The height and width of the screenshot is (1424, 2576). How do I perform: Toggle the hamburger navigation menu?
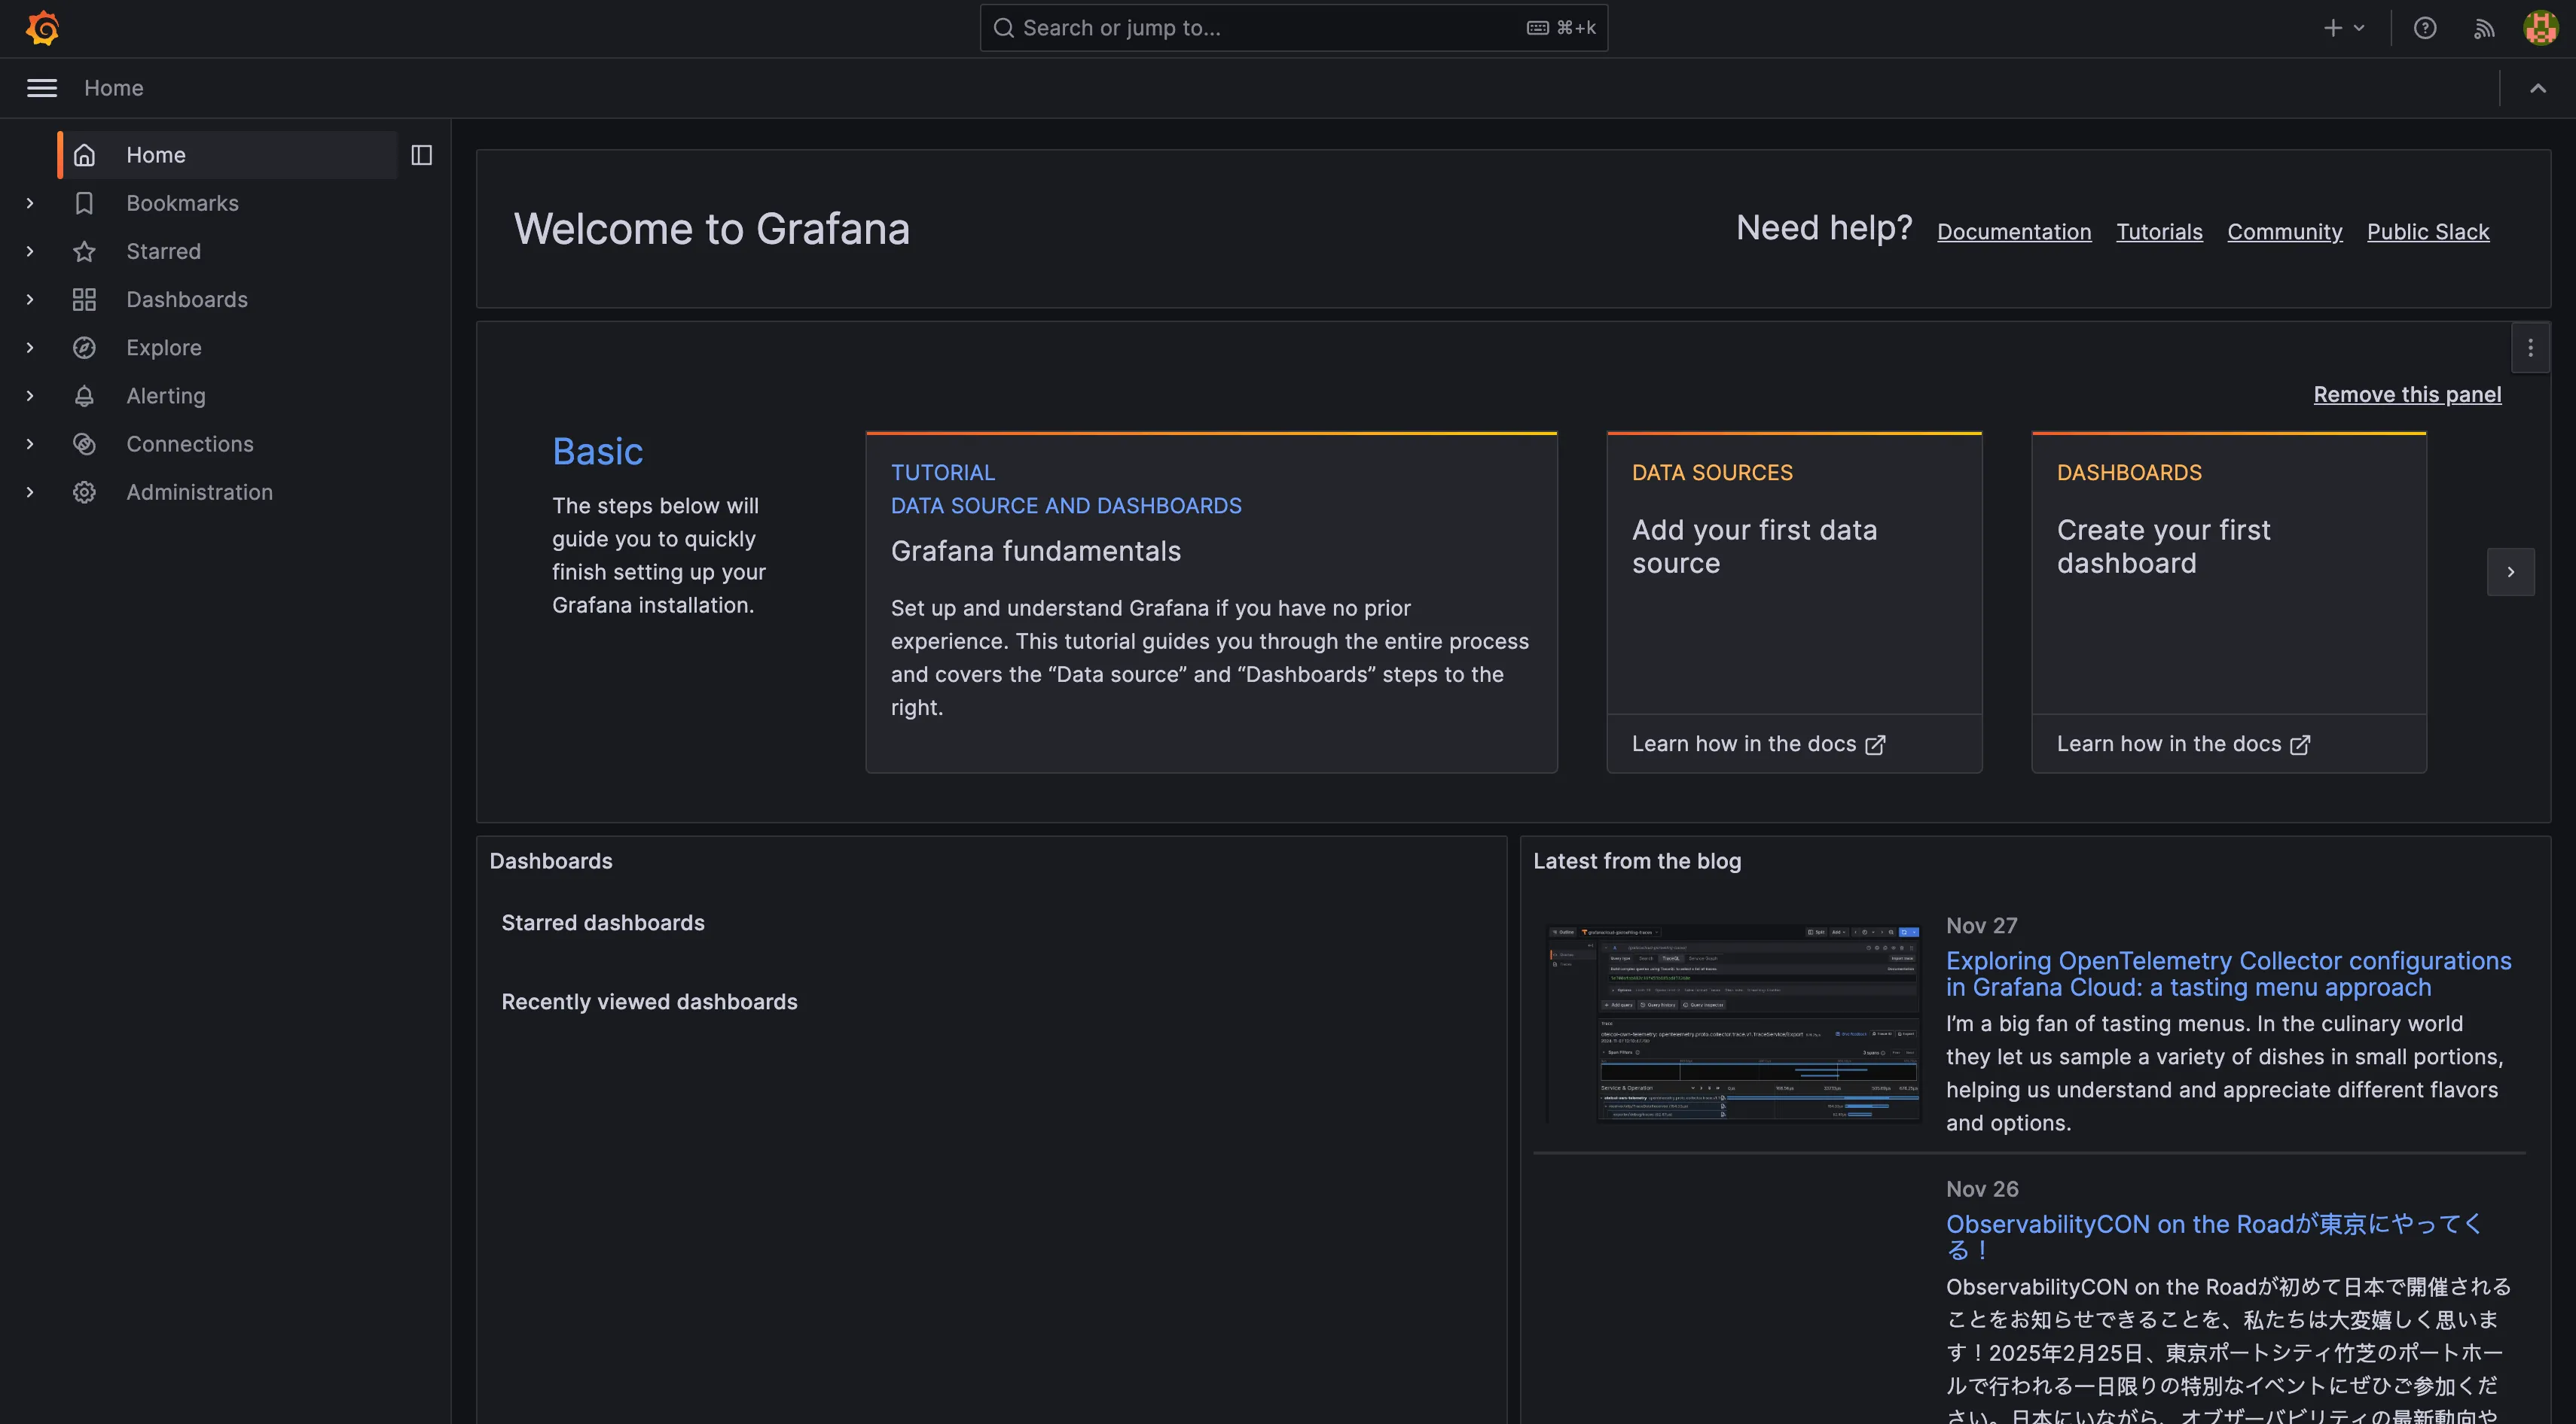pyautogui.click(x=41, y=88)
